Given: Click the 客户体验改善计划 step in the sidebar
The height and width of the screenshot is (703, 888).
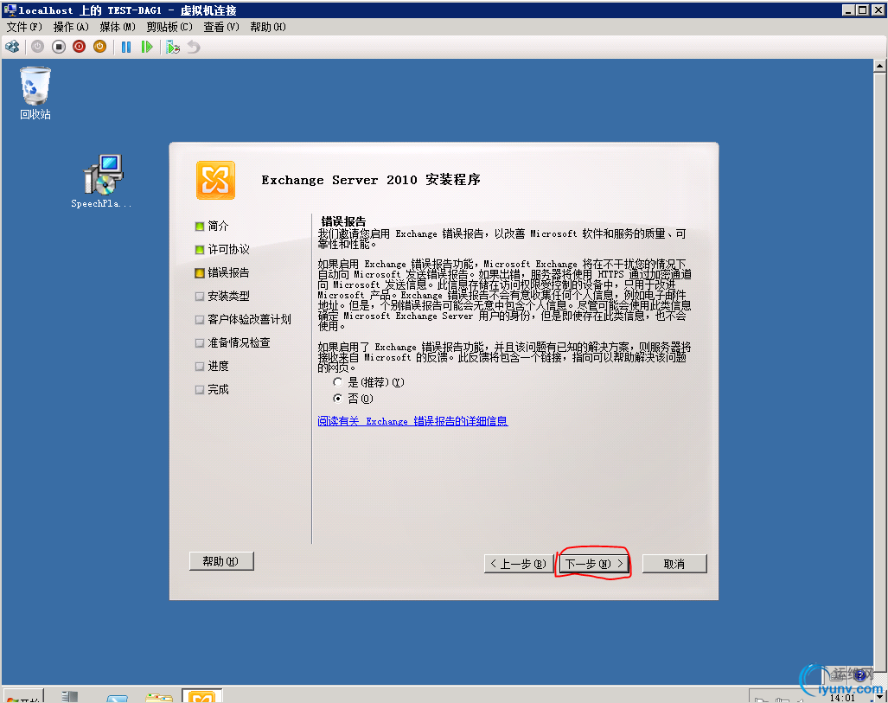Looking at the screenshot, I should (249, 319).
